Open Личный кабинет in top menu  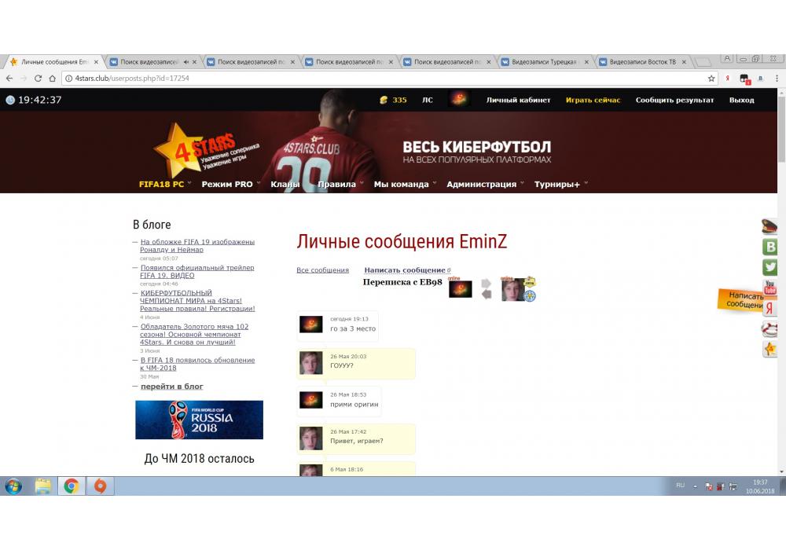pos(518,100)
